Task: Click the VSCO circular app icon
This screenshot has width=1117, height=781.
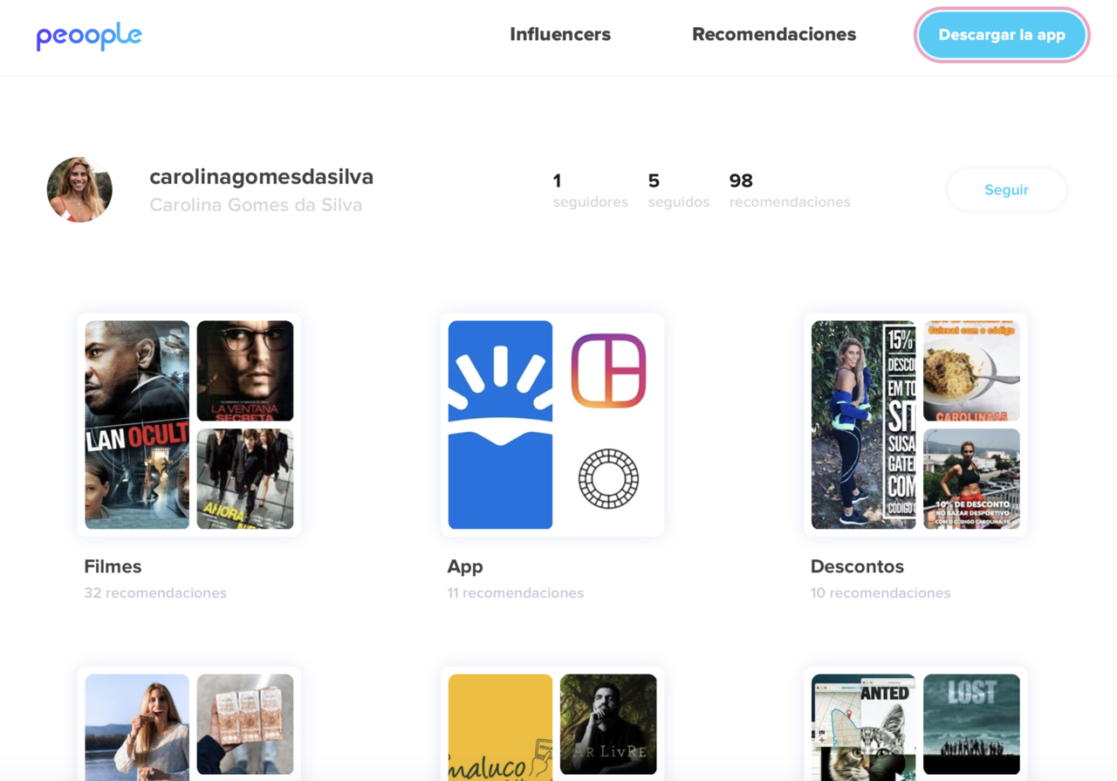Action: coord(608,478)
